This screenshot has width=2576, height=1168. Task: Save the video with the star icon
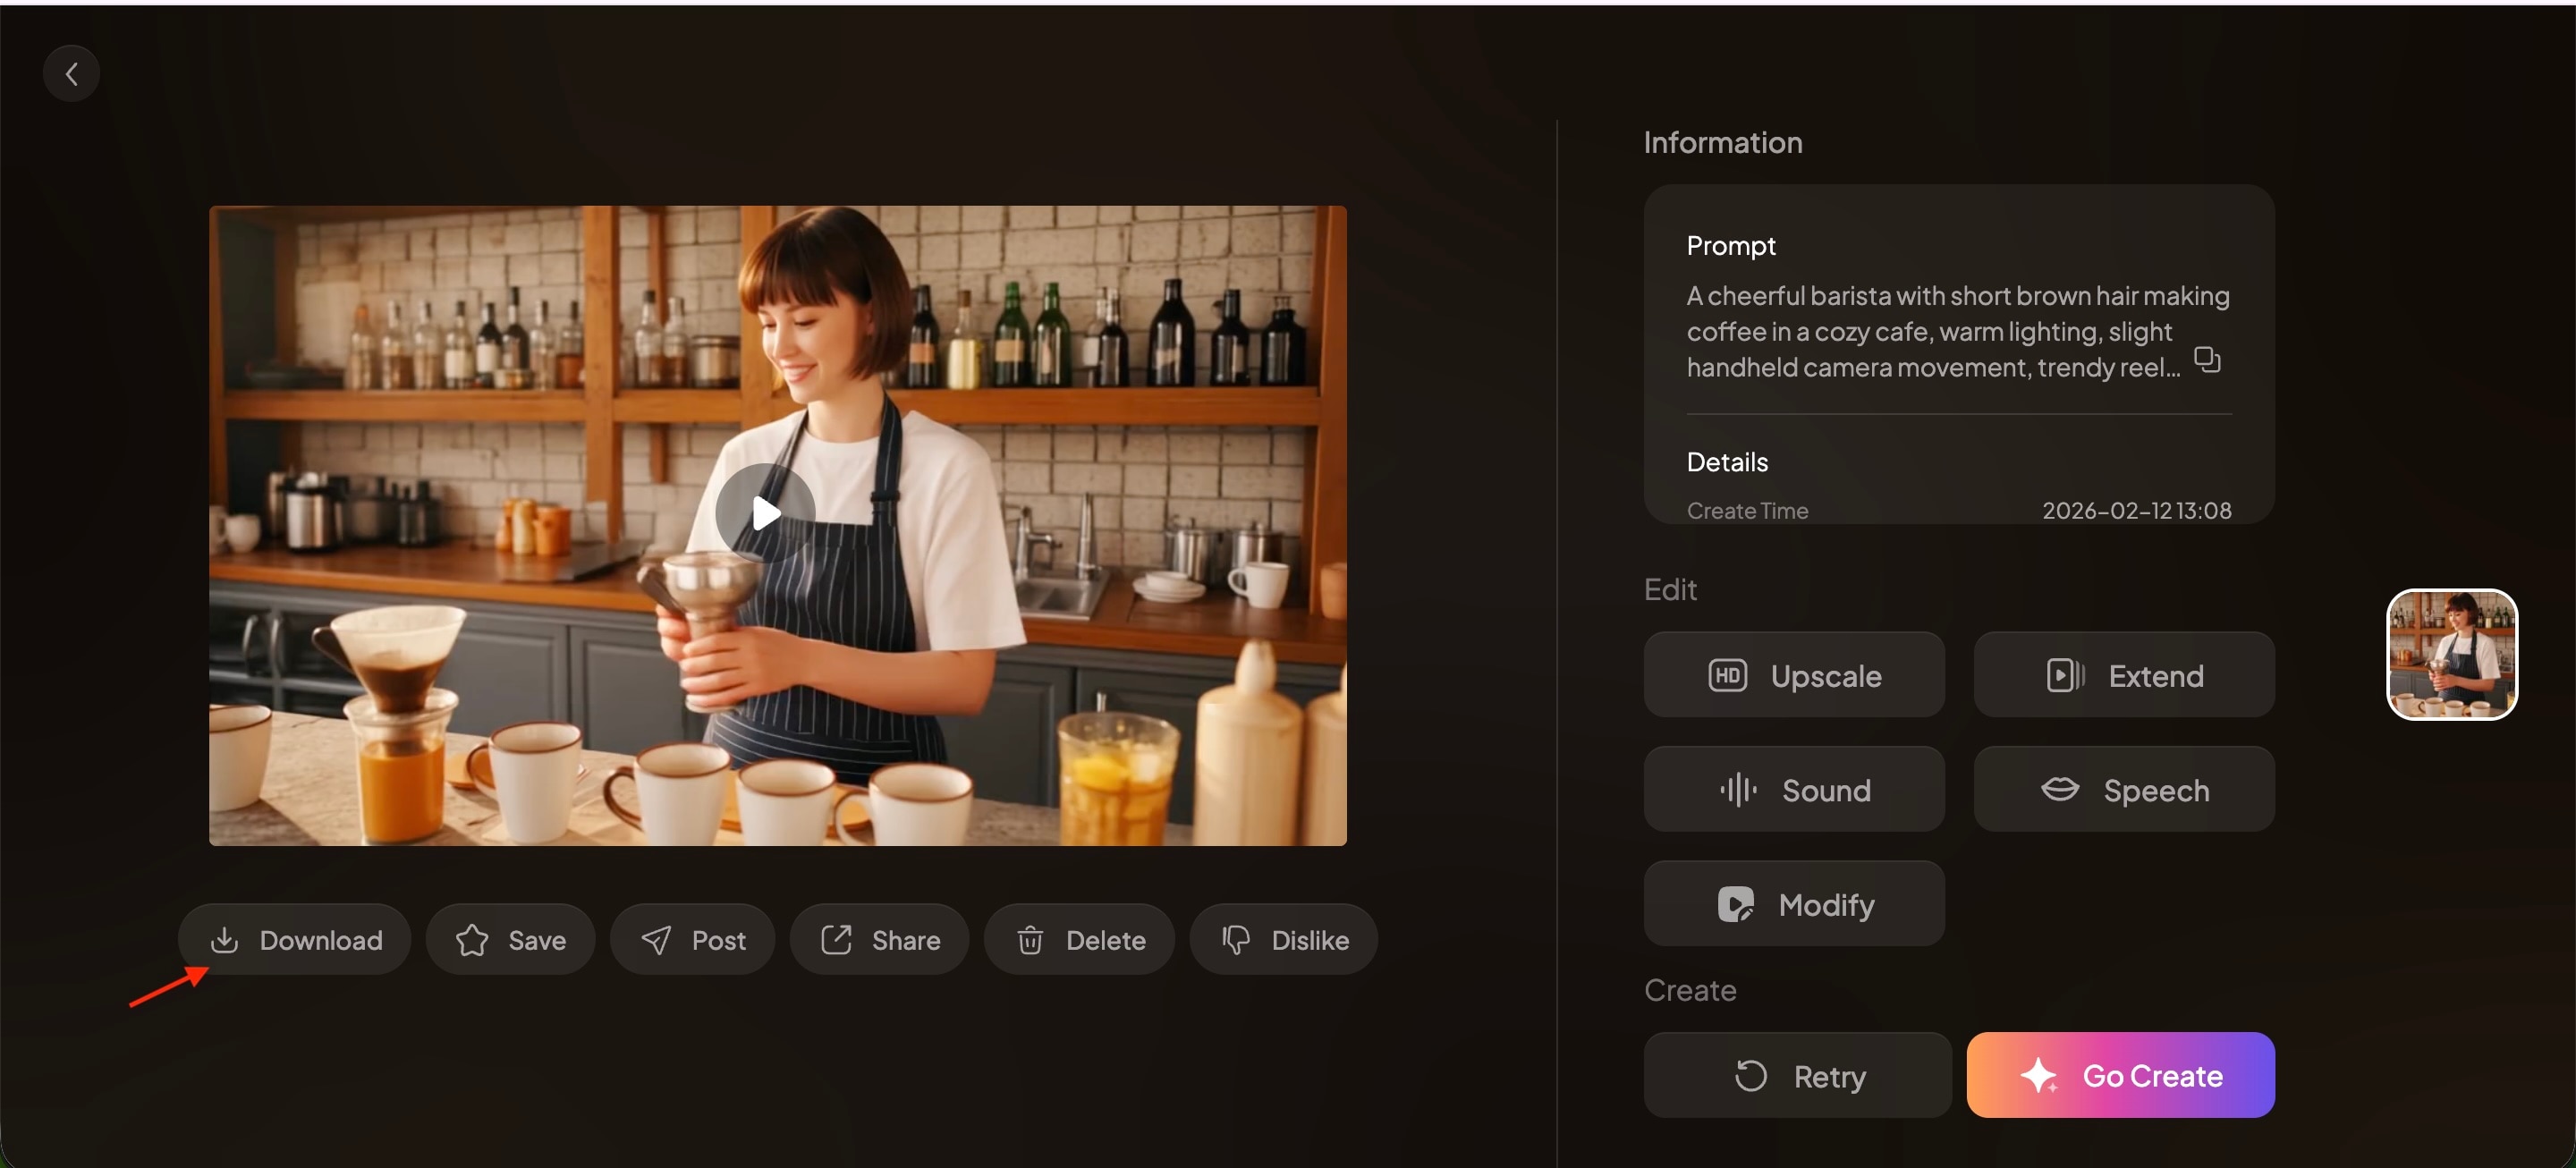coord(510,939)
